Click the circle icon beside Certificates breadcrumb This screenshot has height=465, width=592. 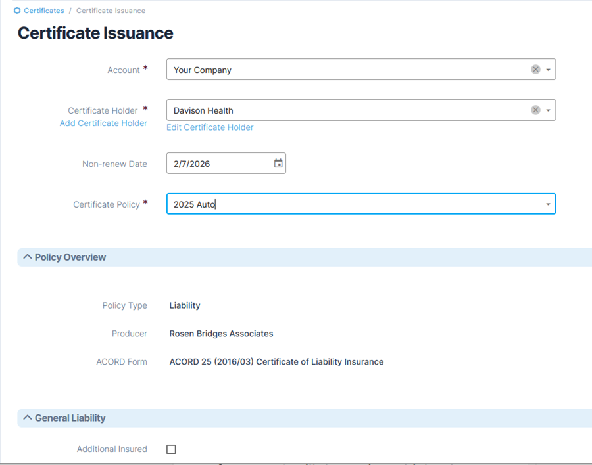pos(17,11)
